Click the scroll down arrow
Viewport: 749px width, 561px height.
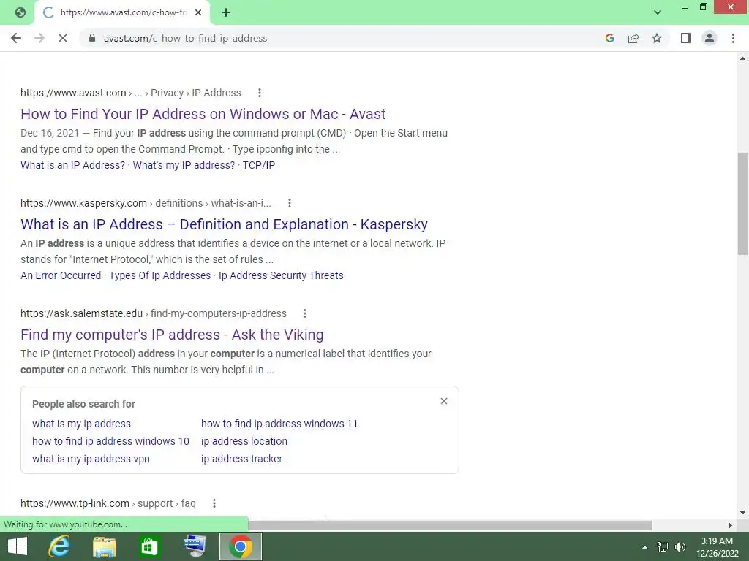pyautogui.click(x=742, y=513)
